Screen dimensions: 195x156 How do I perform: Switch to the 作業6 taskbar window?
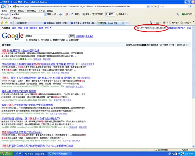(60, 154)
